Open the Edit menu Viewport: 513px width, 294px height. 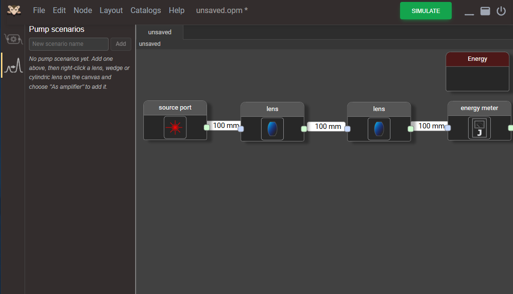59,11
